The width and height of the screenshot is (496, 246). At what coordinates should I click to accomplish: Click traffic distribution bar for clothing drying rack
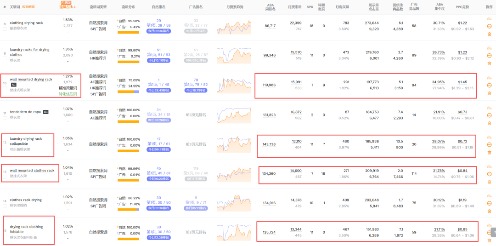[129, 32]
